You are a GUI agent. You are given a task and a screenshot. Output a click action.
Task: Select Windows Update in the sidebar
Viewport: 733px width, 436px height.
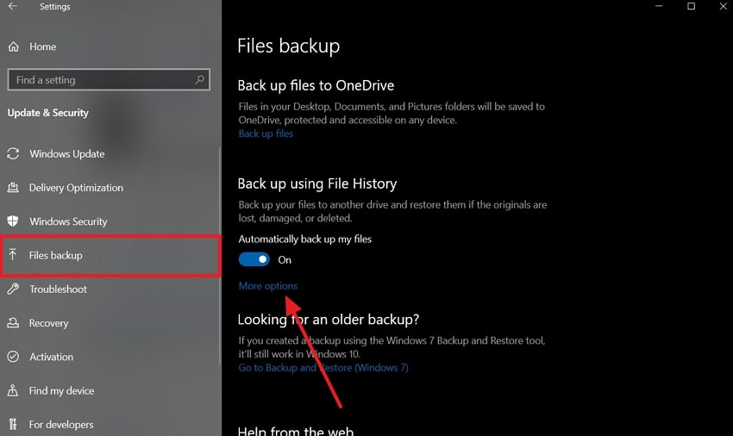(66, 154)
